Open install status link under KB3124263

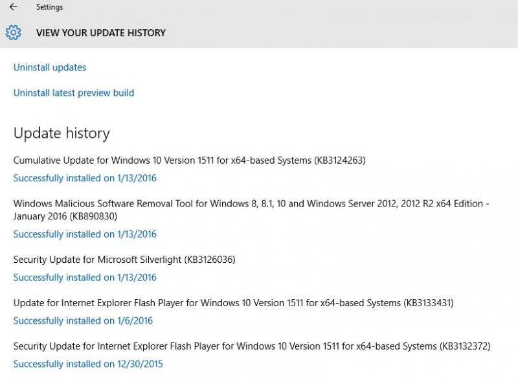(85, 178)
